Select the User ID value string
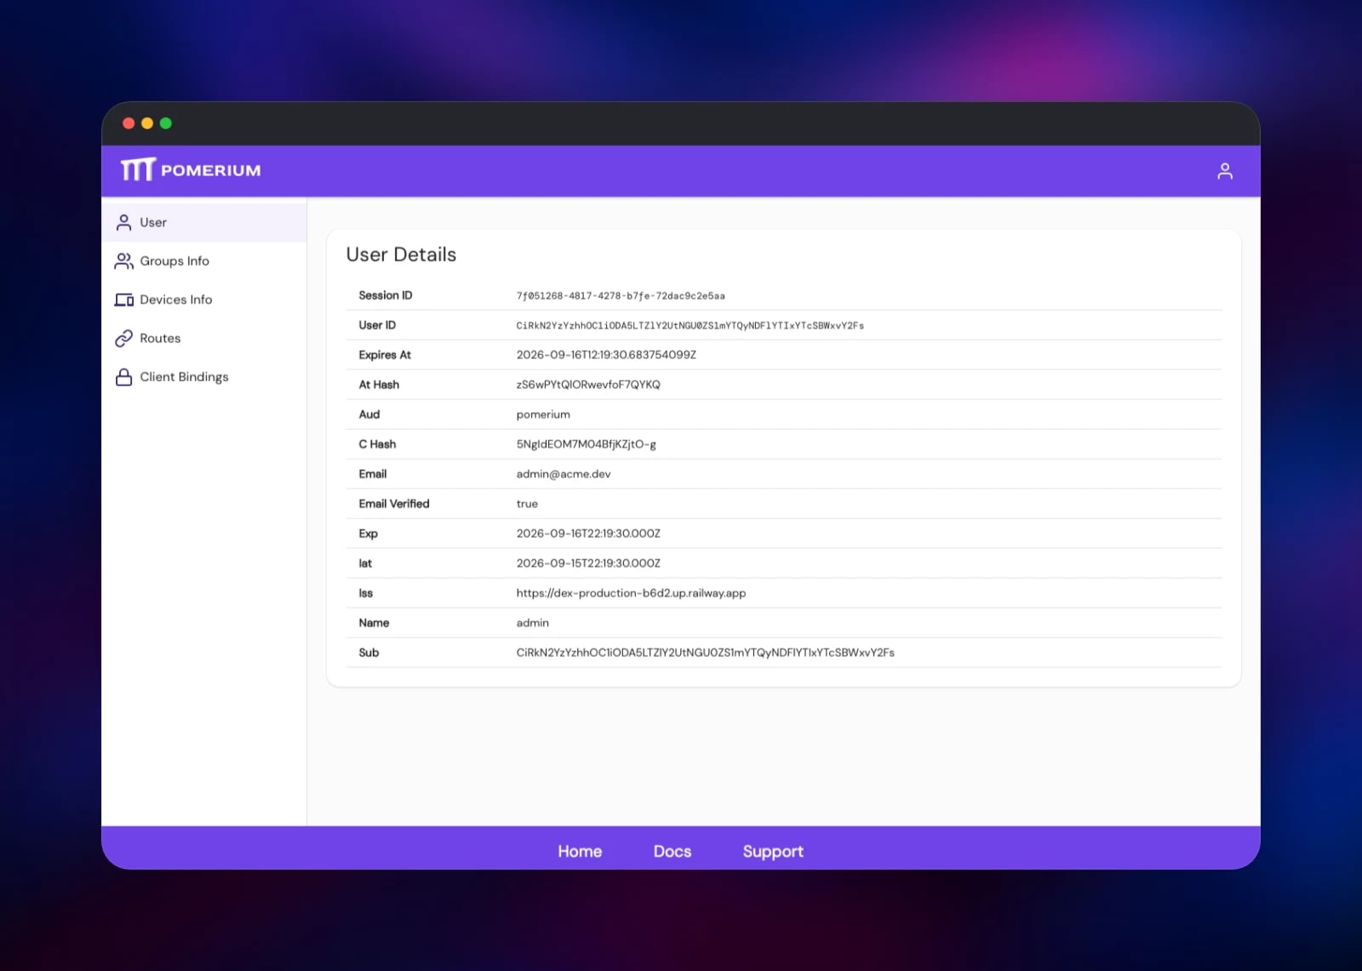 pyautogui.click(x=690, y=326)
